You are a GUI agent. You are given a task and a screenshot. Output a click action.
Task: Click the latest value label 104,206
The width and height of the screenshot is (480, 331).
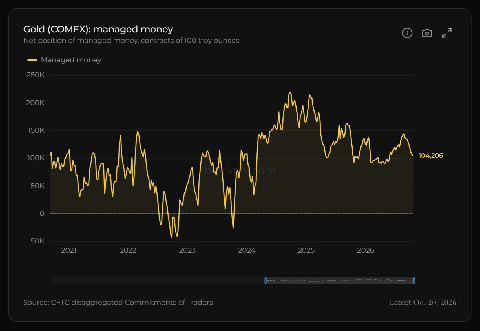[431, 155]
